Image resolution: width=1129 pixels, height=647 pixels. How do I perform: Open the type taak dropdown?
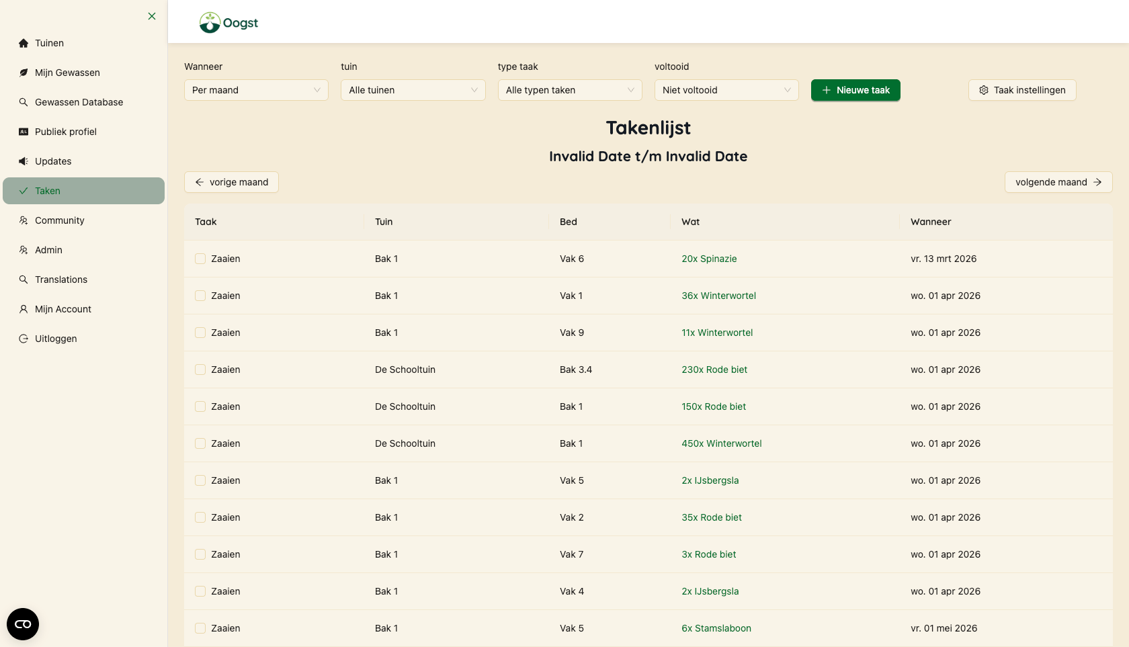coord(570,90)
